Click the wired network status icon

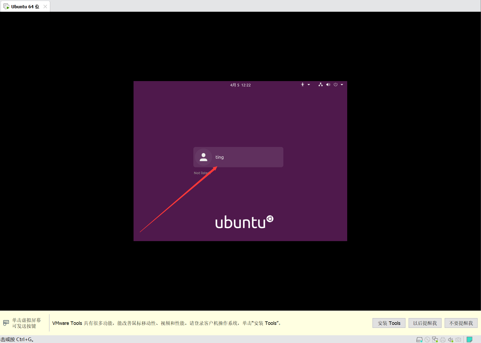click(320, 85)
